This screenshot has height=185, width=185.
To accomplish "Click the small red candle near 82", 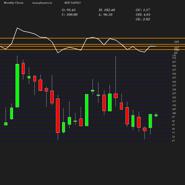I will (x=145, y=129).
